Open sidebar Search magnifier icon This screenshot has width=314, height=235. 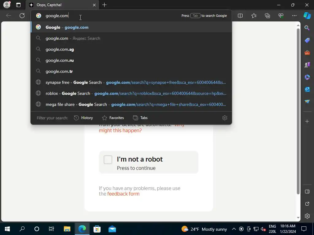click(307, 28)
